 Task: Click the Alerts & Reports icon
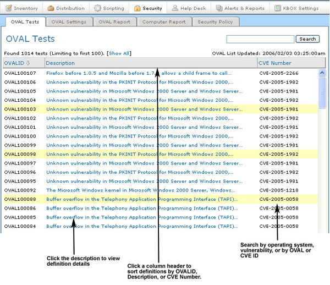219,8
